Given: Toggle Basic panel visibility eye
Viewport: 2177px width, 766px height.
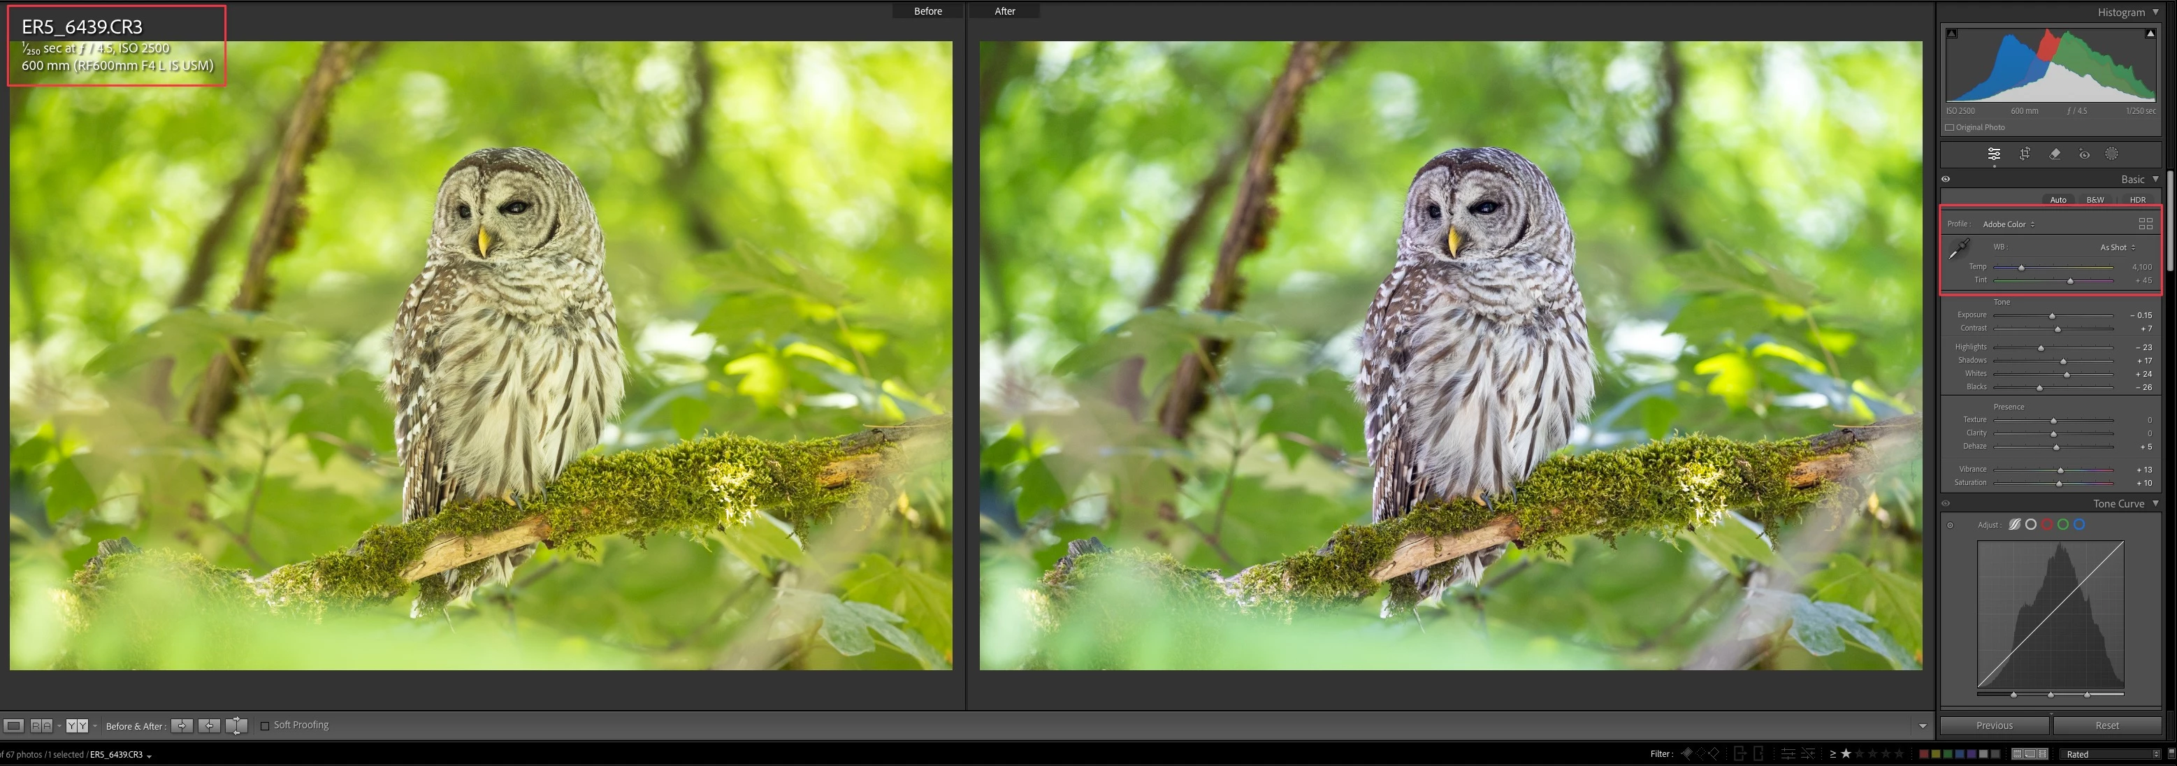Looking at the screenshot, I should [x=1946, y=179].
